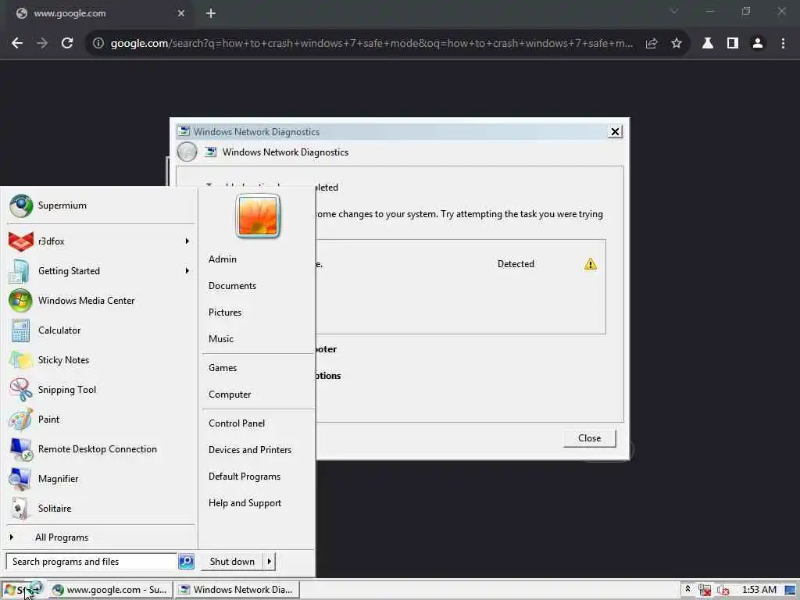Open Computer from the Start menu
The width and height of the screenshot is (800, 600).
tap(230, 395)
